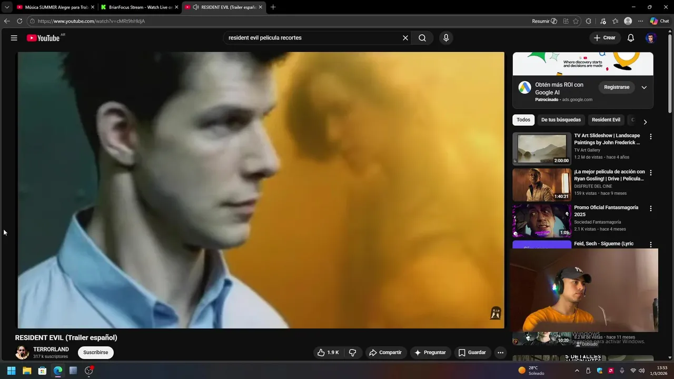Switch to the BrianFocus Stream tab
The image size is (674, 379).
click(139, 7)
